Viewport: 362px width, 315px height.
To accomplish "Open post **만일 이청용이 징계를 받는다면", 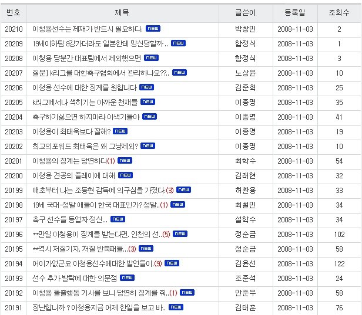I will point(97,235).
